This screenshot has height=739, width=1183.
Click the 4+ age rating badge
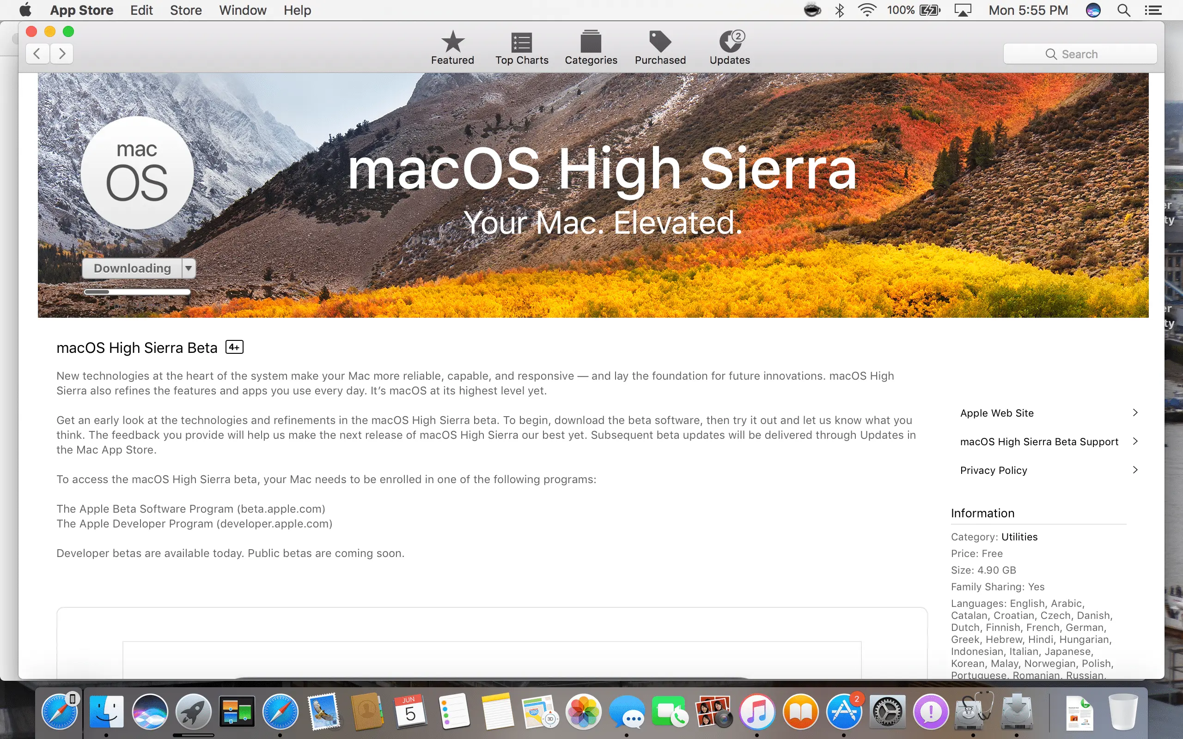[x=234, y=347]
